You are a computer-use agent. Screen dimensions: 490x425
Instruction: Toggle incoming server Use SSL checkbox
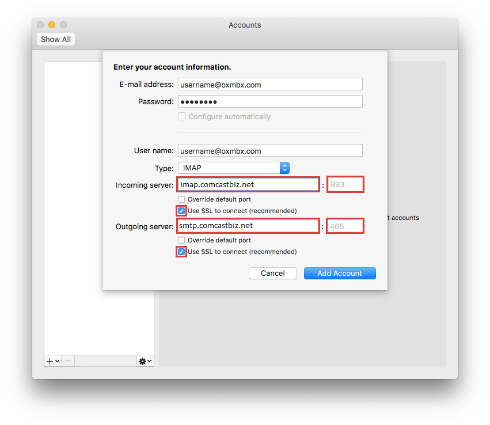click(182, 211)
